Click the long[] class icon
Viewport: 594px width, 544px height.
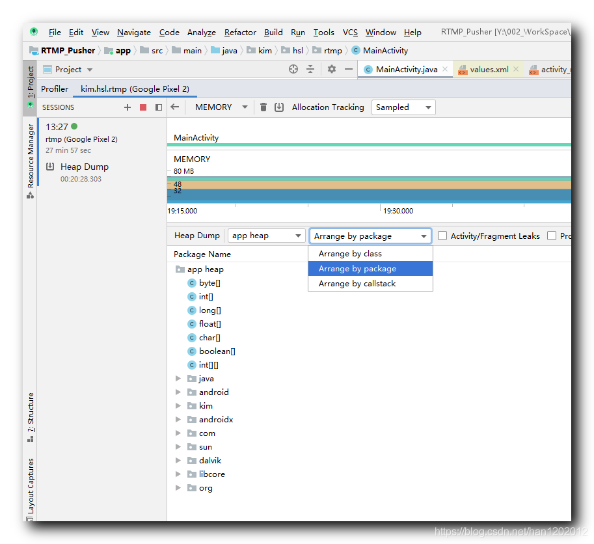192,310
